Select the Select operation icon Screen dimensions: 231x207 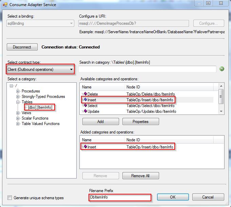click(x=85, y=105)
